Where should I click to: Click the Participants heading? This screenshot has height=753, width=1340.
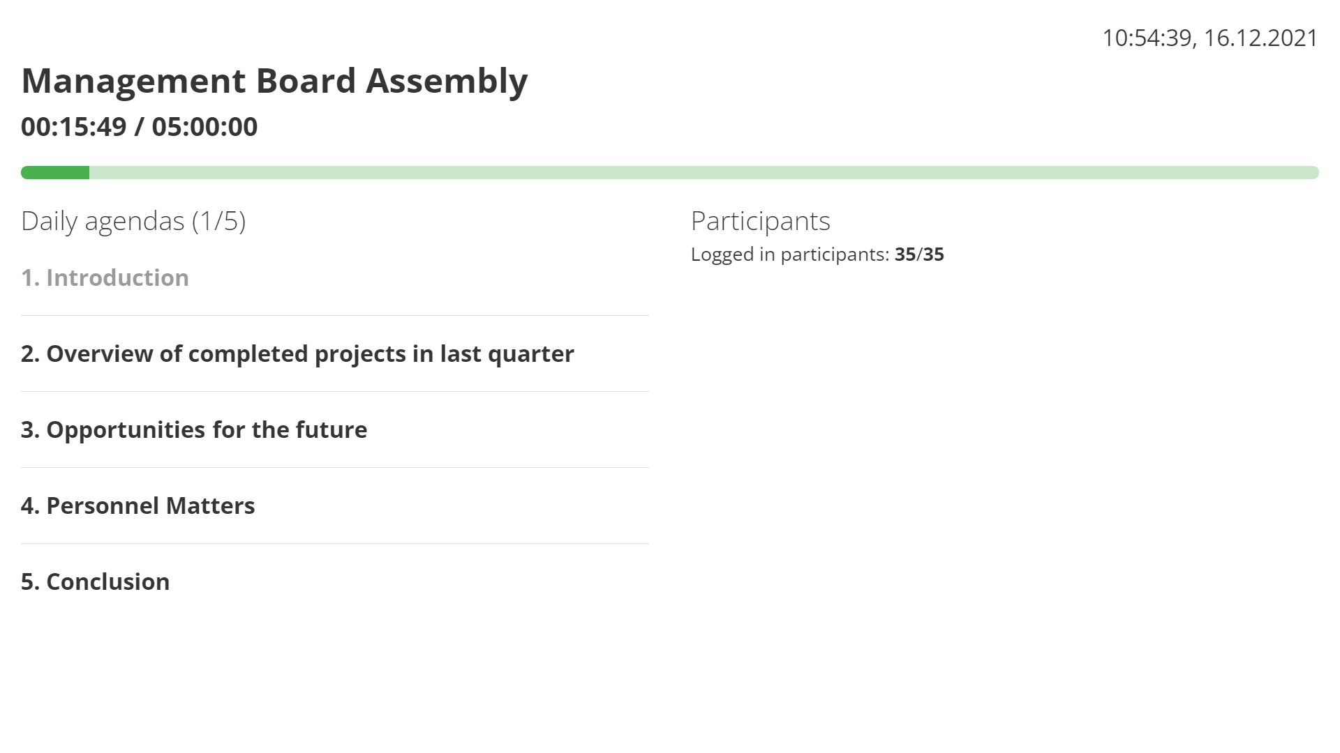[x=761, y=221]
